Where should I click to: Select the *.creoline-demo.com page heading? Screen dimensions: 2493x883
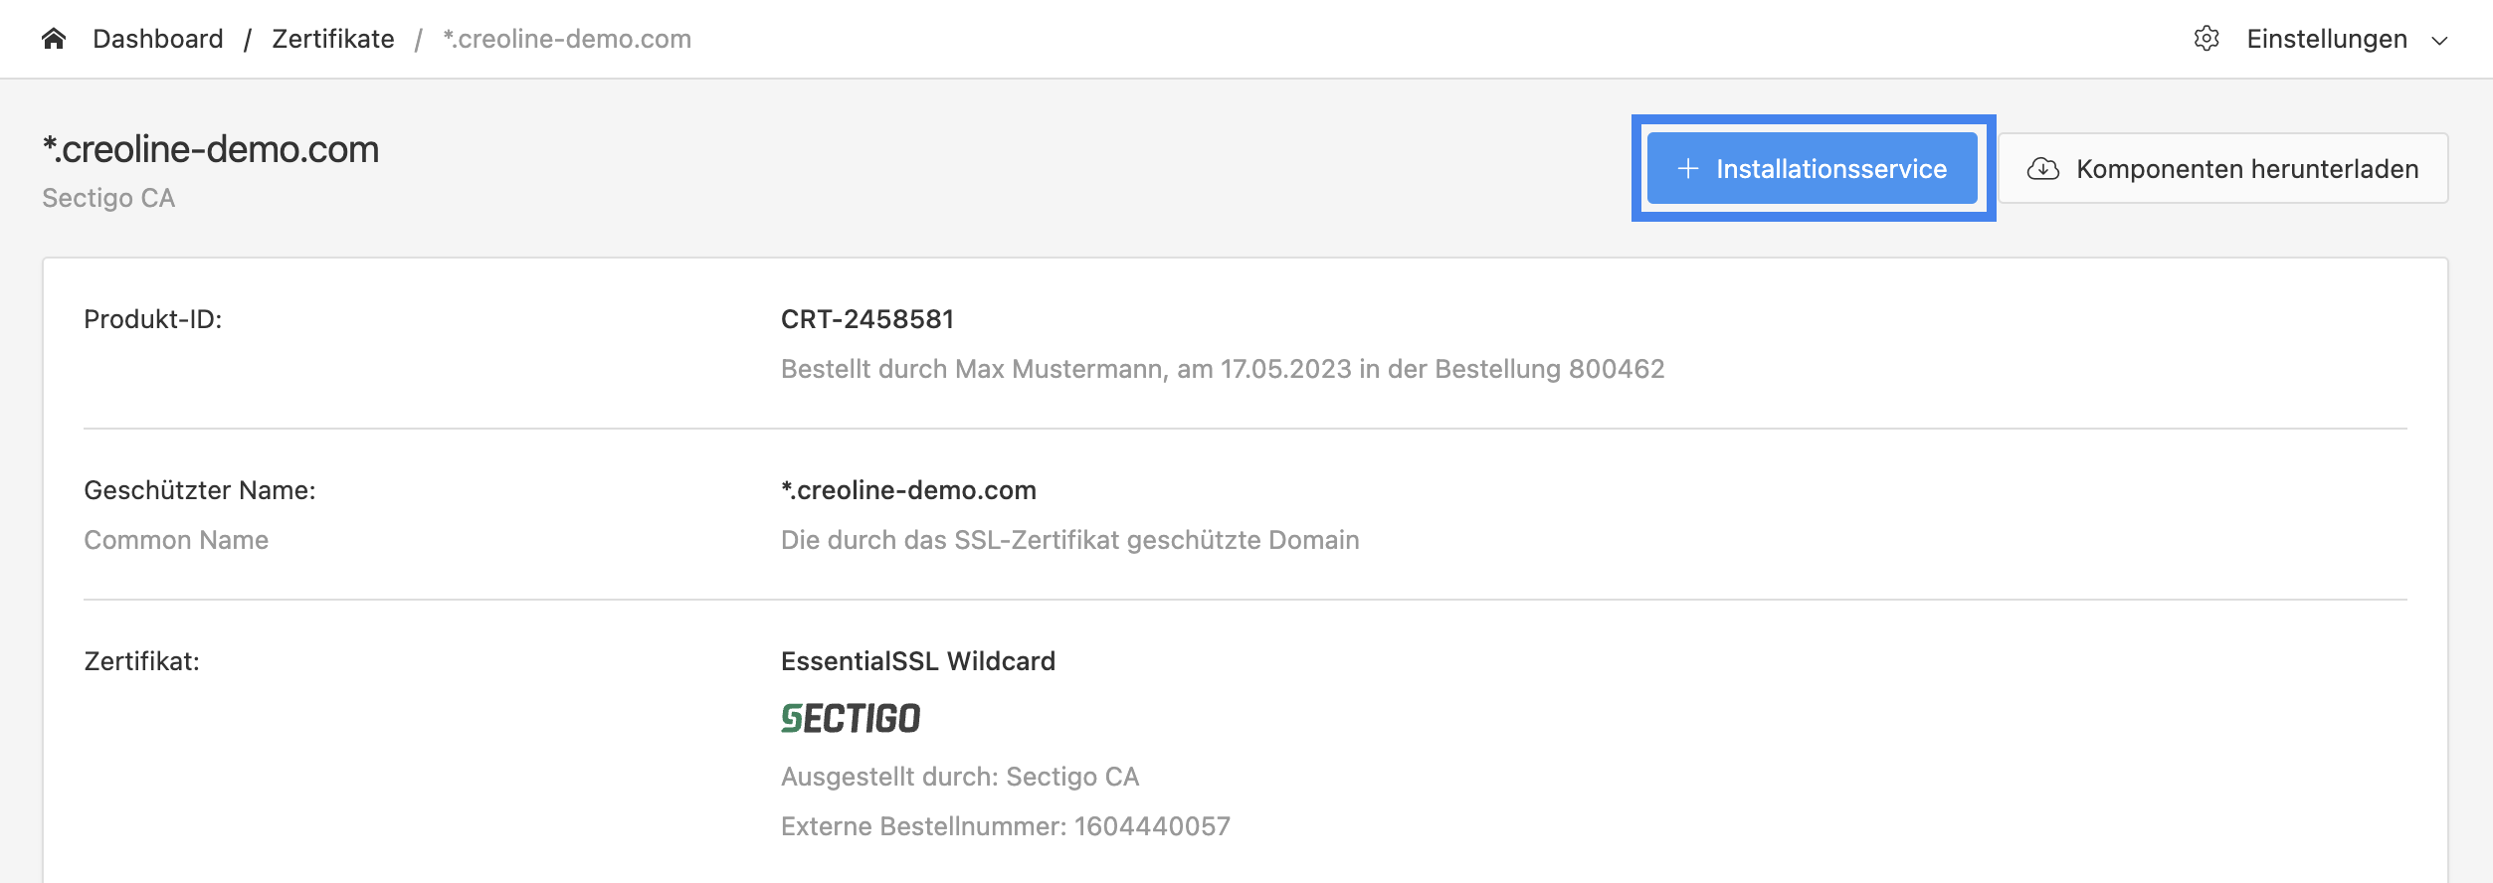click(211, 149)
